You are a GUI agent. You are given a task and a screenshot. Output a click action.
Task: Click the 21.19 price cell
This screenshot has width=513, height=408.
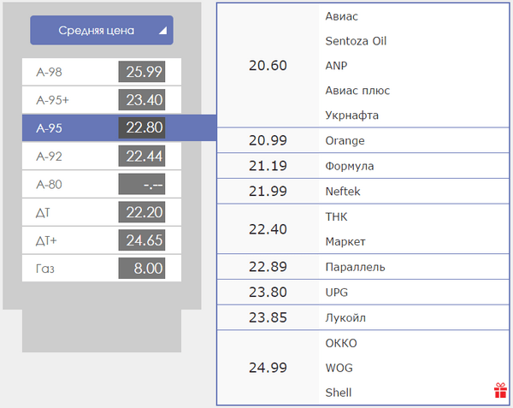click(x=268, y=166)
